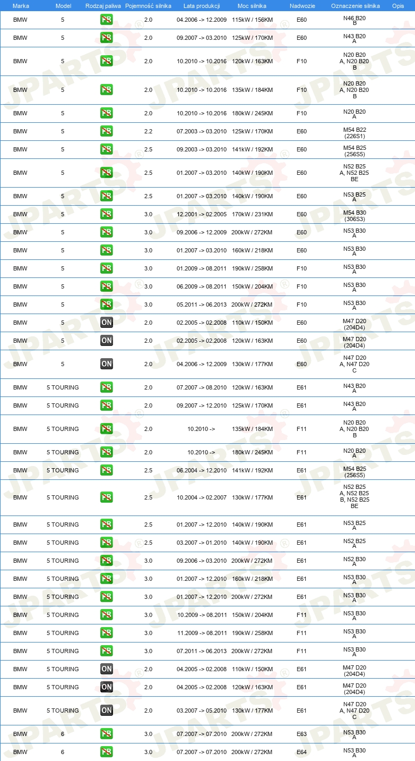
Task: Click petrol icon in E60 160kW / 218KM row
Action: (107, 250)
